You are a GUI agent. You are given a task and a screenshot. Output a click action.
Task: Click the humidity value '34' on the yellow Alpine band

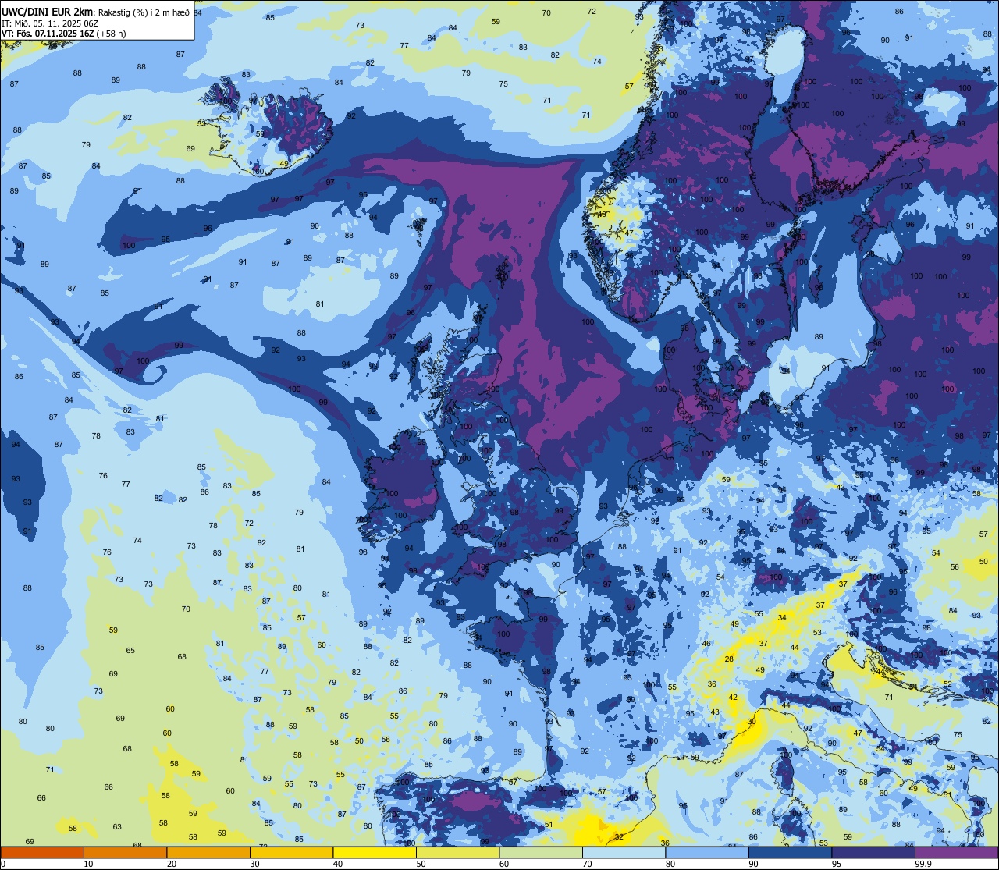pyautogui.click(x=782, y=617)
